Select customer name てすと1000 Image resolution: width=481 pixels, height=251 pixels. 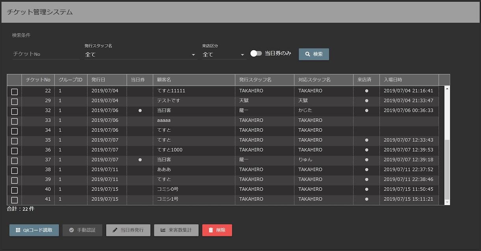[170, 150]
